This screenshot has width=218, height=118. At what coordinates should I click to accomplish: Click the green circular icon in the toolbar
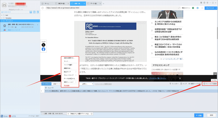[193, 8]
